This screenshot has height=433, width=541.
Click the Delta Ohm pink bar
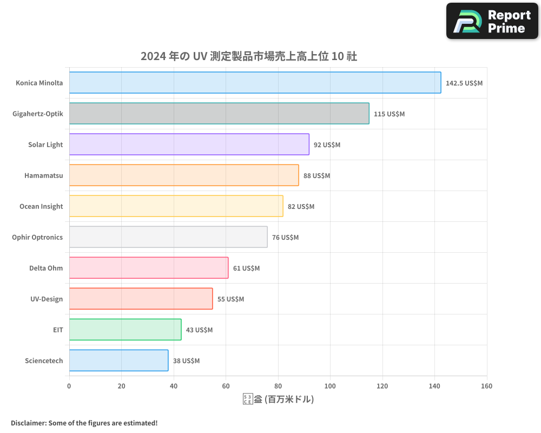(149, 268)
